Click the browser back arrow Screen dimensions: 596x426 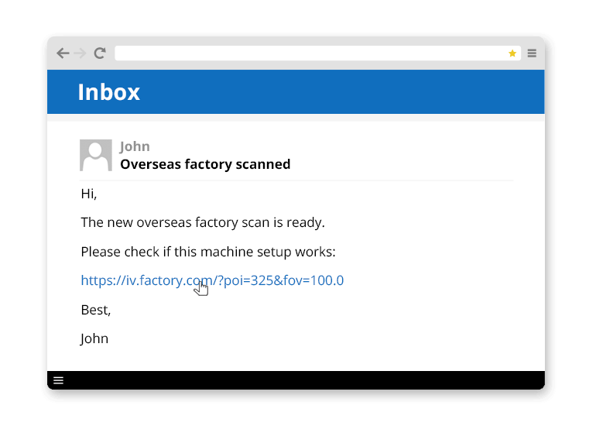point(63,53)
